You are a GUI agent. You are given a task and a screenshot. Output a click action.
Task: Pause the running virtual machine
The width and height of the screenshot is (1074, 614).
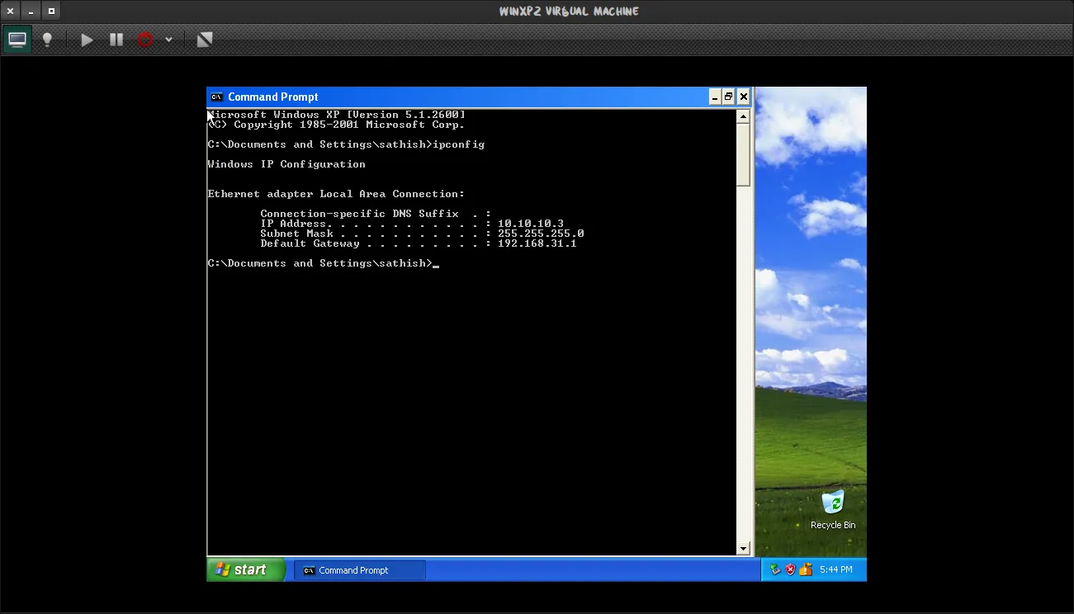[x=116, y=39]
